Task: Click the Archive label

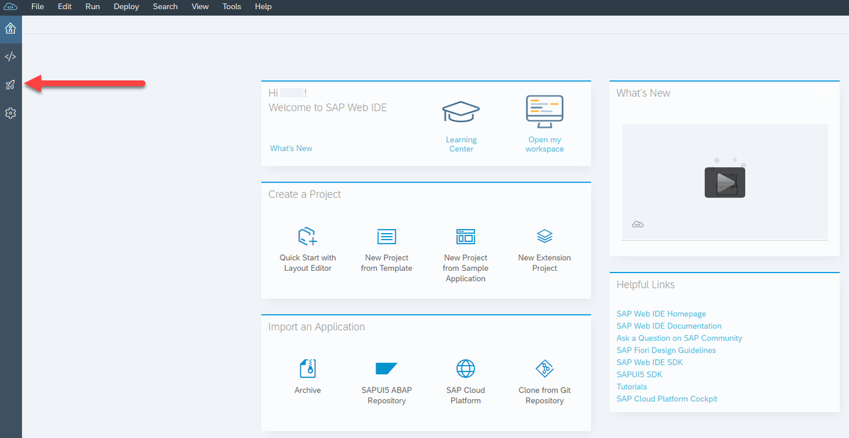Action: click(308, 390)
